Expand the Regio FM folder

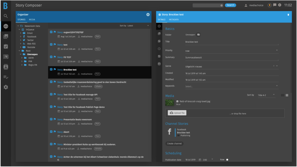pyautogui.click(x=22, y=65)
